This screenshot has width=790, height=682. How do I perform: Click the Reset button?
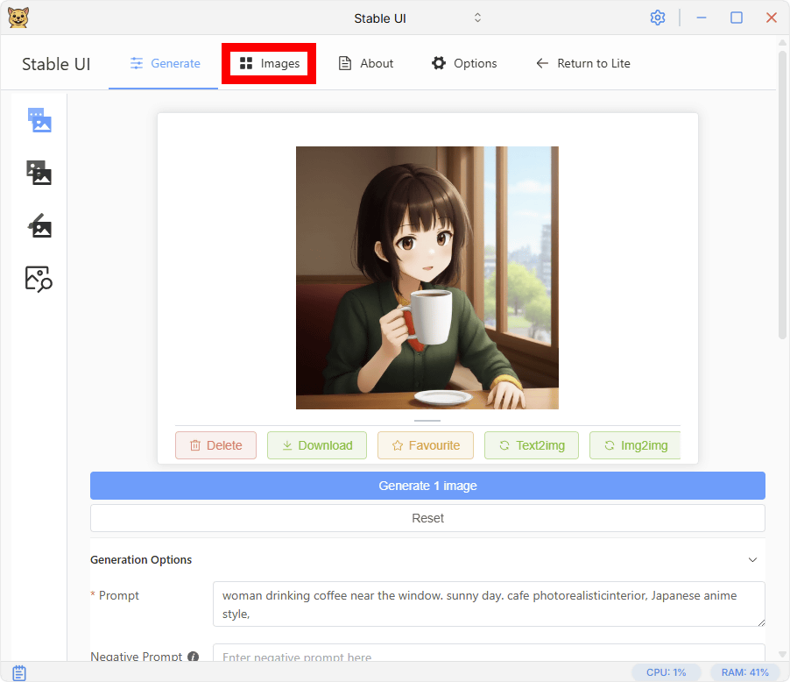pyautogui.click(x=427, y=518)
